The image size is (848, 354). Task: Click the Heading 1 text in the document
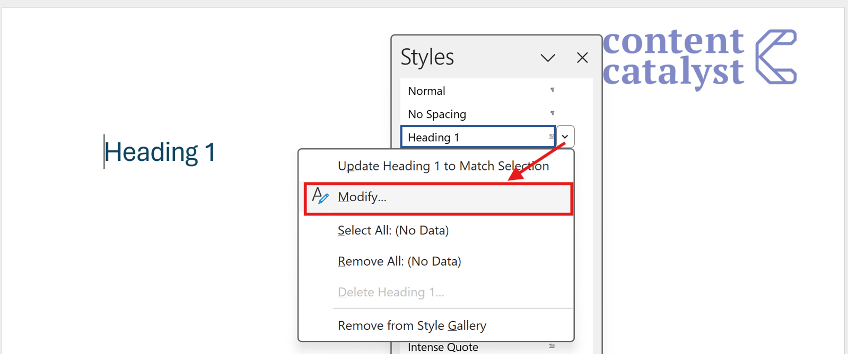coord(160,152)
